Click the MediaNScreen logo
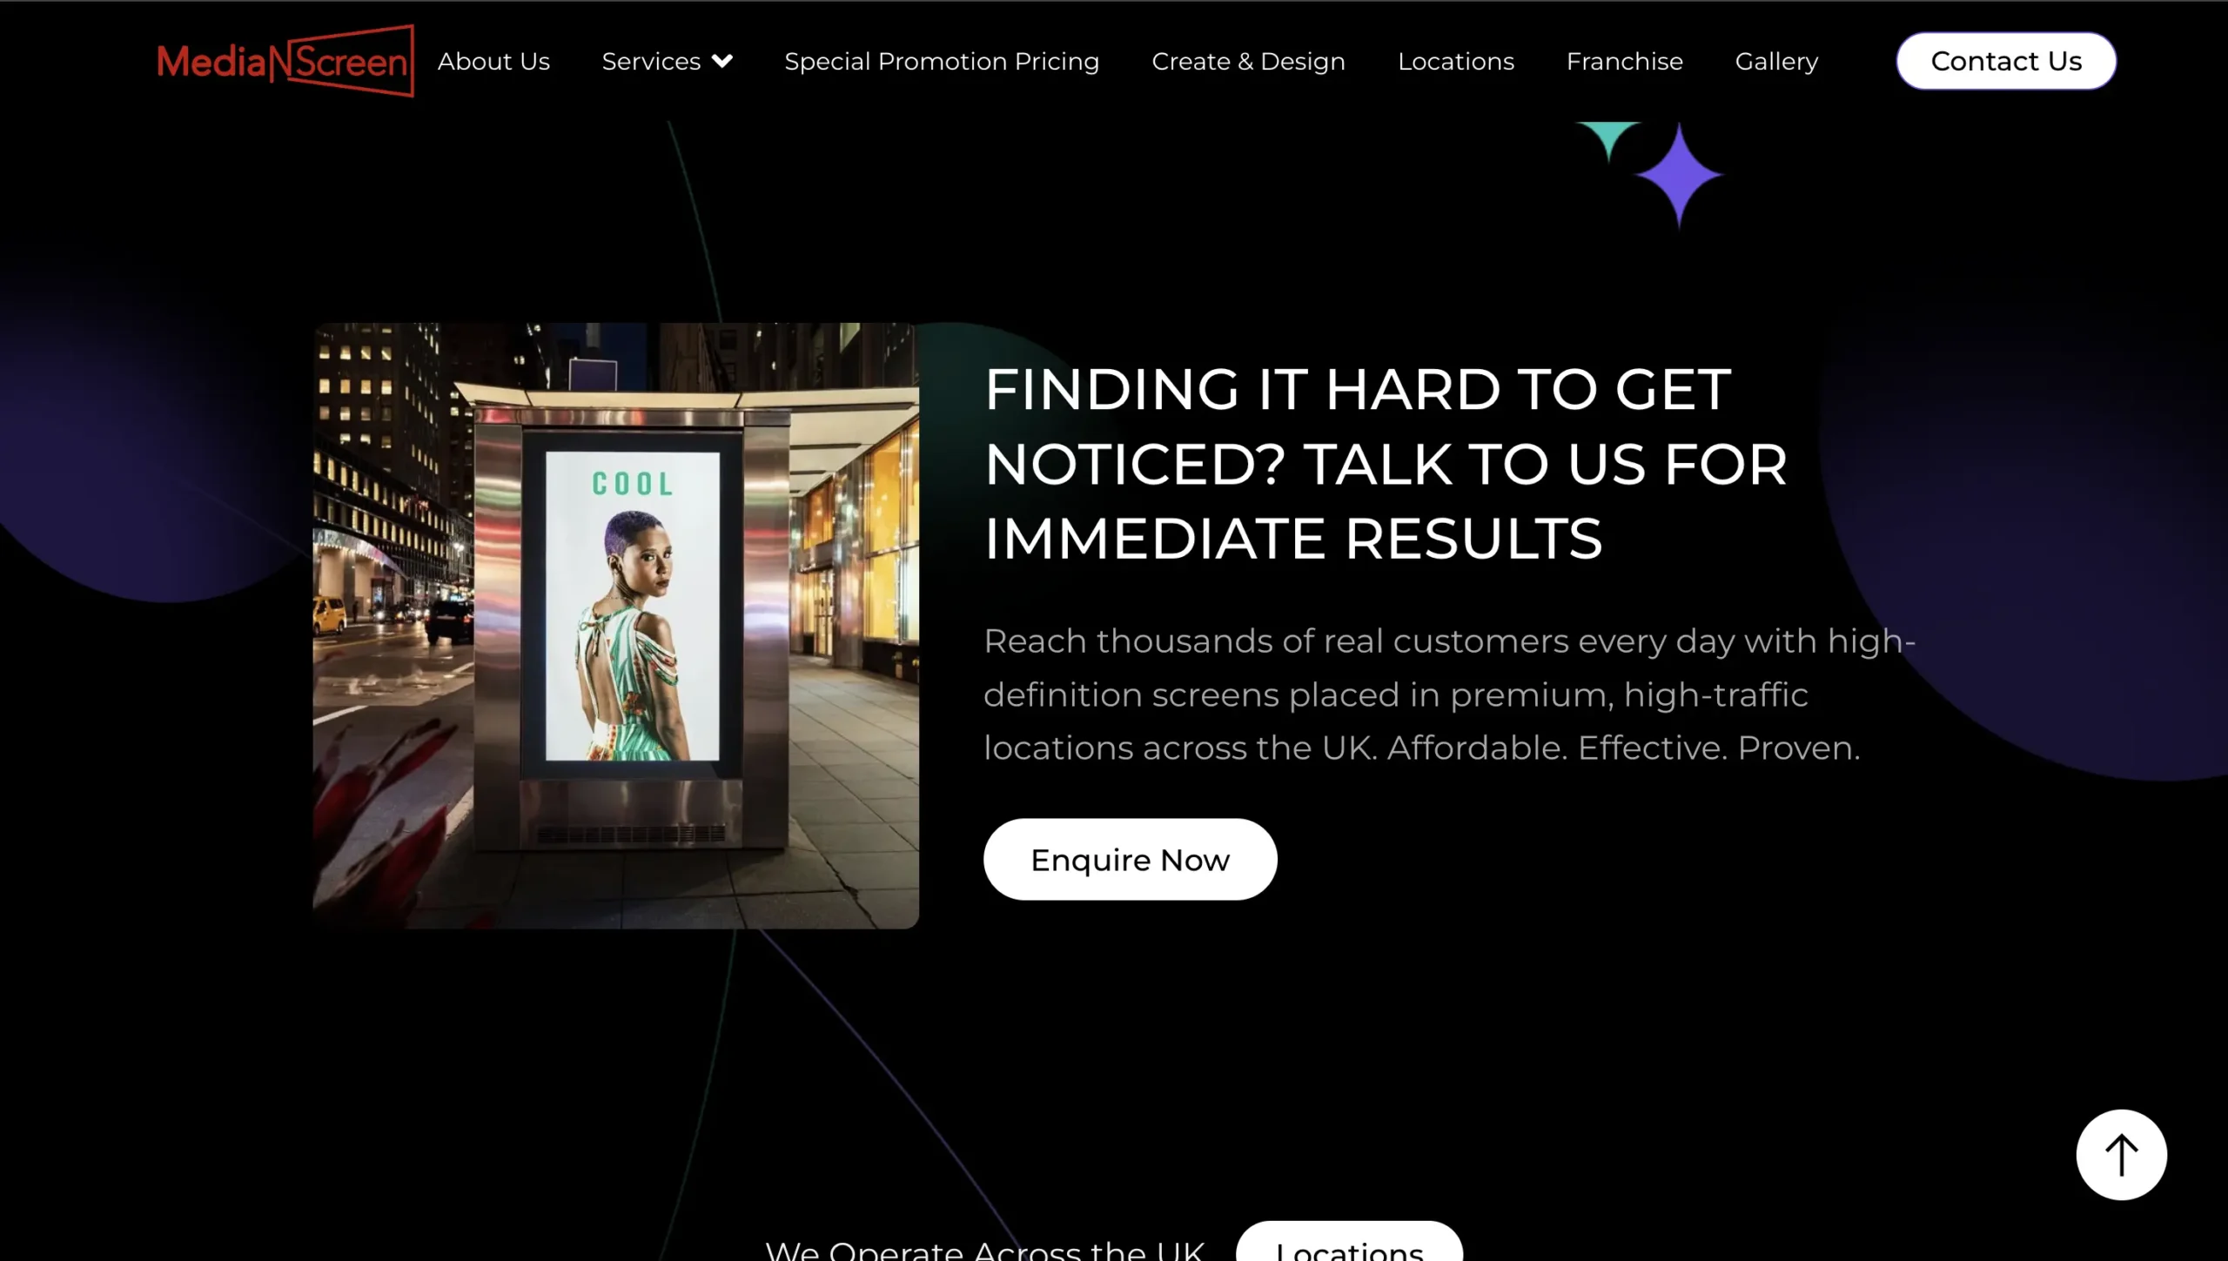Image resolution: width=2228 pixels, height=1261 pixels. pyautogui.click(x=285, y=61)
